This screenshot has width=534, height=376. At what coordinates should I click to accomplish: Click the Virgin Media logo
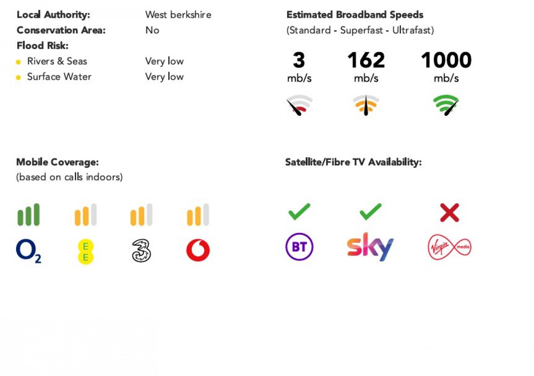(x=449, y=247)
